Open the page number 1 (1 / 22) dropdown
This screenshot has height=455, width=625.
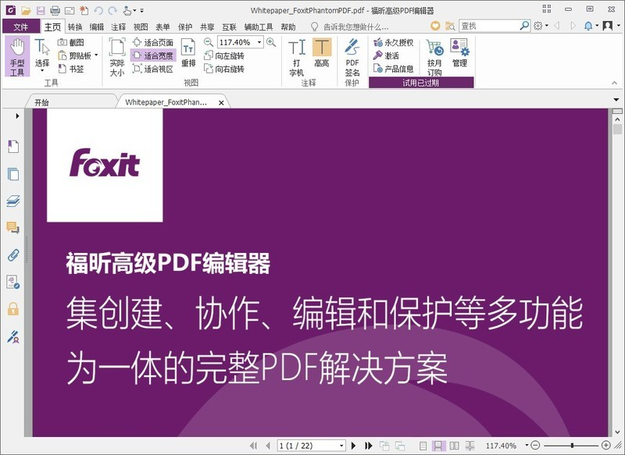(x=341, y=446)
